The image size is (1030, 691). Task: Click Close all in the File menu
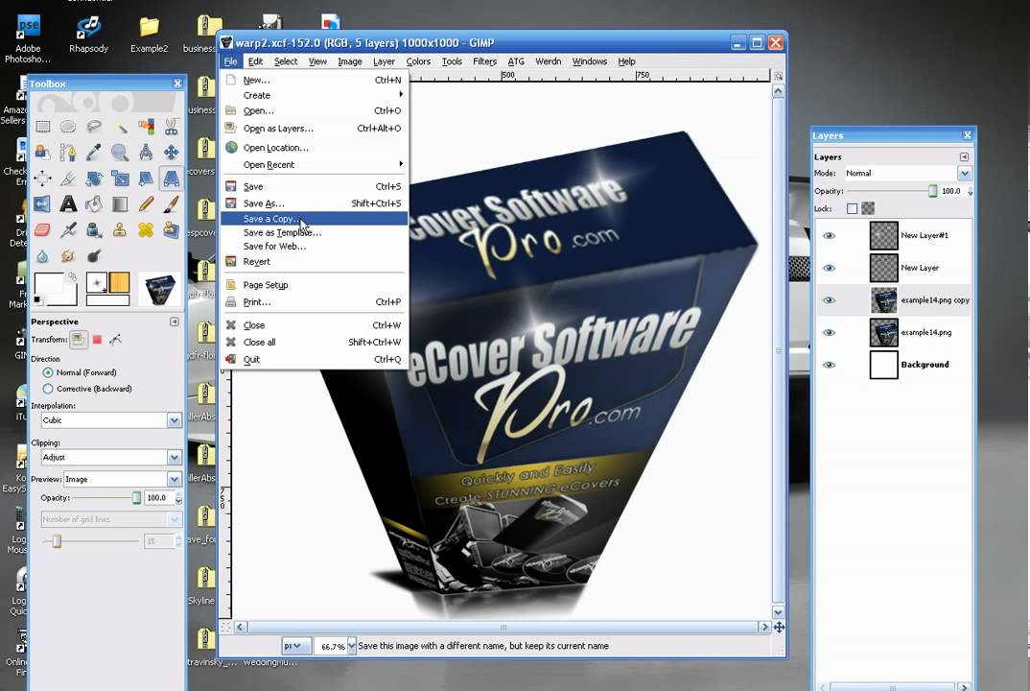point(314,342)
